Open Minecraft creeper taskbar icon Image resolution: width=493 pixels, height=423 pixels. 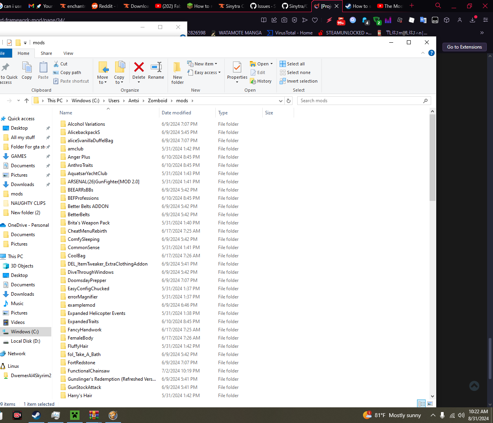click(x=74, y=415)
